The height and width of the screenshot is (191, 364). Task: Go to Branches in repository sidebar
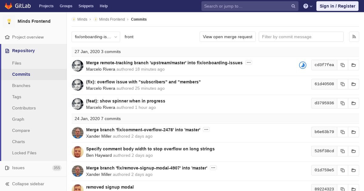point(21,85)
